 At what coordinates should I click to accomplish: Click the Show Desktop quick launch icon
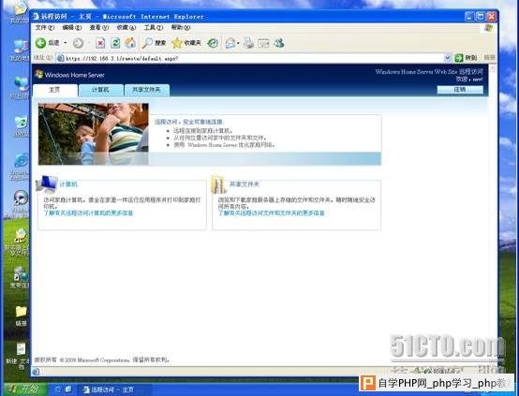click(68, 389)
